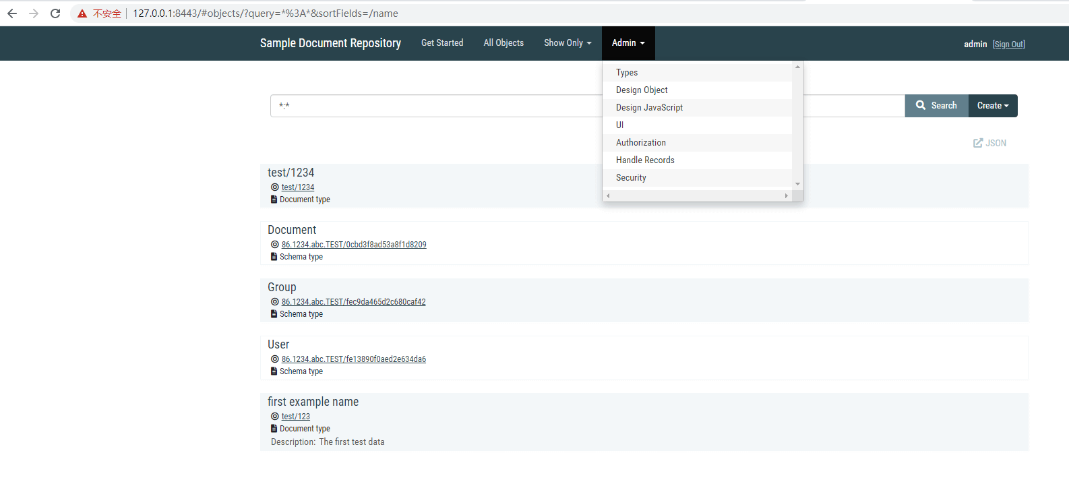Click the JSON external link icon
Viewport: 1069px width, 486px height.
(x=978, y=143)
